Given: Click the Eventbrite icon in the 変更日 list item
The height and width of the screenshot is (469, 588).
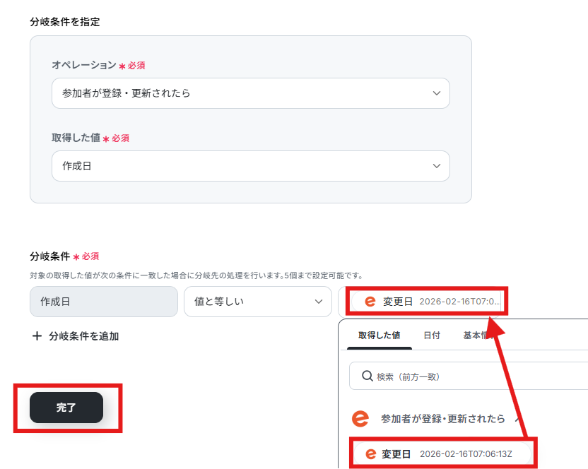Looking at the screenshot, I should pos(370,454).
